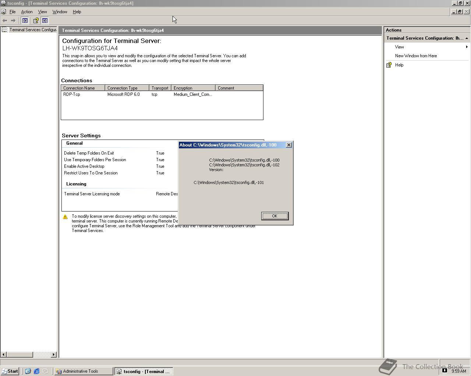Expand the View submenu arrow in Actions pane
This screenshot has height=376, width=471.
(467, 47)
